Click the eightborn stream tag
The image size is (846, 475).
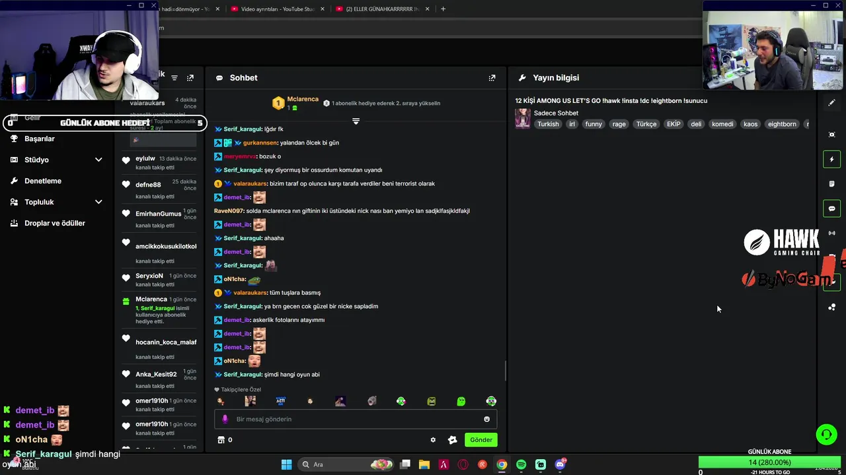point(782,124)
